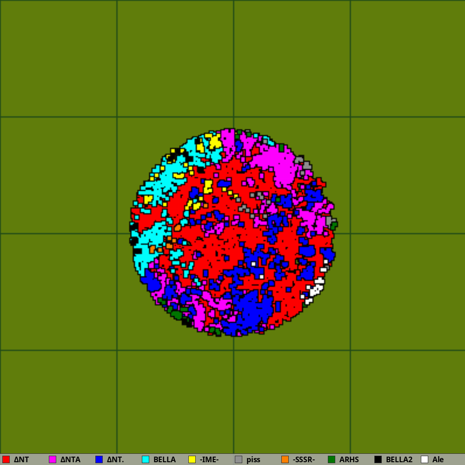Click the magenta ΔNTA legend swatch
Screen dimensions: 465x465
tap(53, 459)
